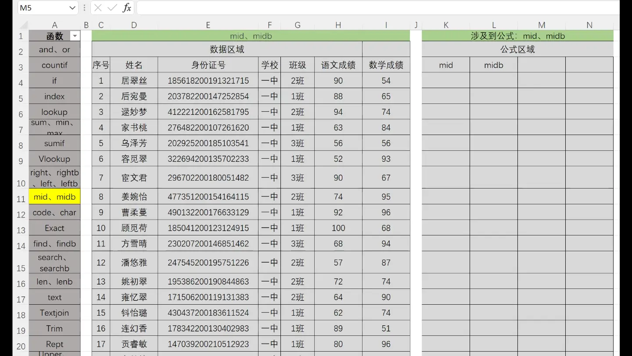Expand the Name Box dropdown arrow

[x=72, y=8]
